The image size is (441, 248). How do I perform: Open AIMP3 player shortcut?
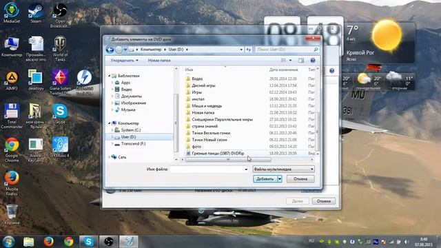(12, 80)
